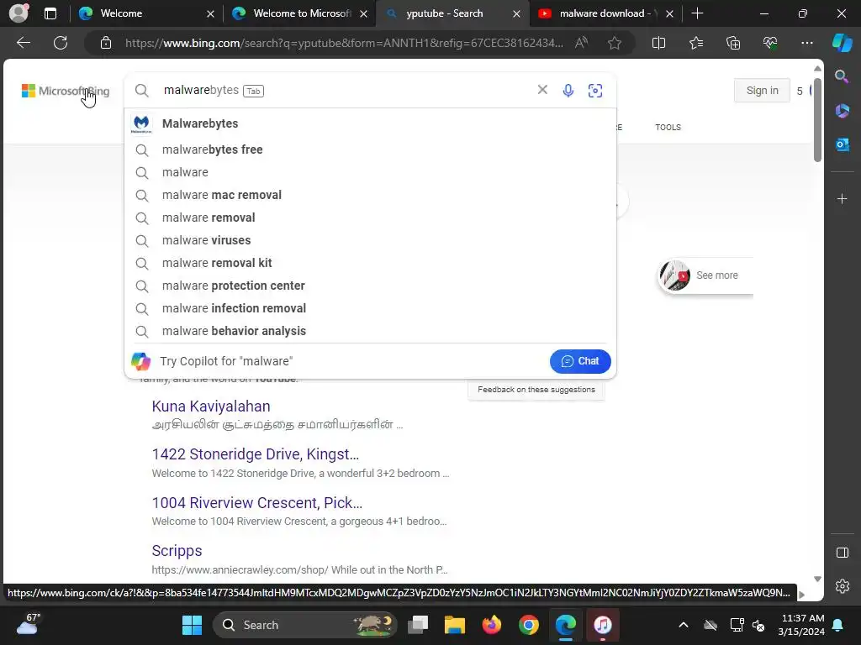Search using voice microphone icon

568,91
